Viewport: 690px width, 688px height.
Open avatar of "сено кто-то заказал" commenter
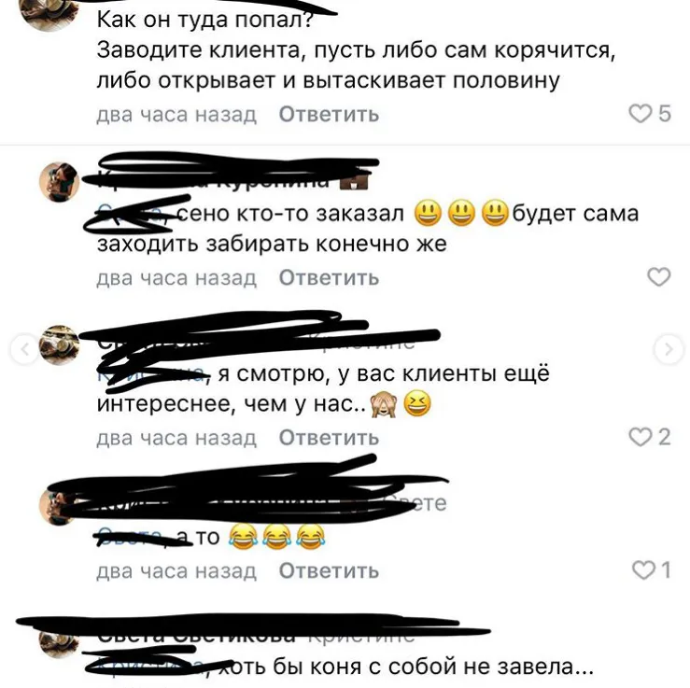point(59,182)
